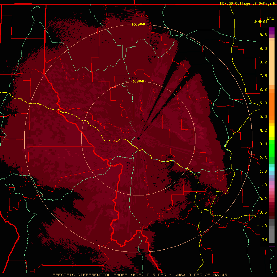
Task: Click the peach segment of the color bar
Action: point(272,63)
